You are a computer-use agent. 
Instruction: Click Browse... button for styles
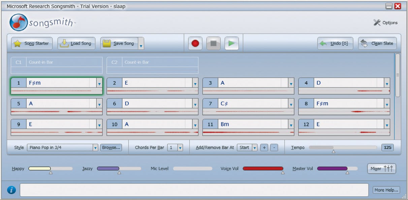(111, 148)
